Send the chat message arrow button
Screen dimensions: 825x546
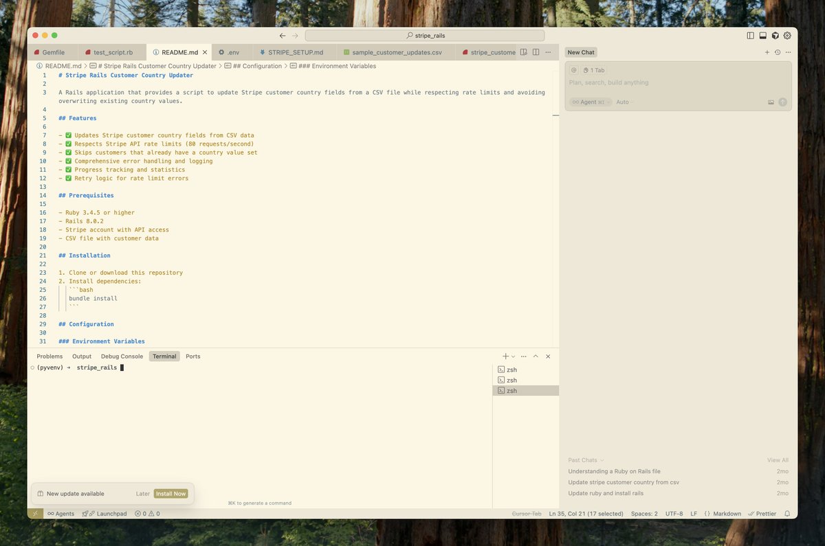(782, 102)
